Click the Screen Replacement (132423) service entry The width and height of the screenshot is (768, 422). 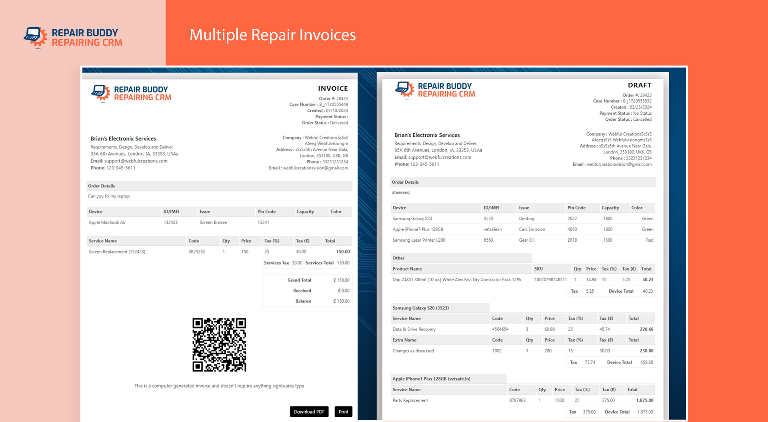point(117,252)
